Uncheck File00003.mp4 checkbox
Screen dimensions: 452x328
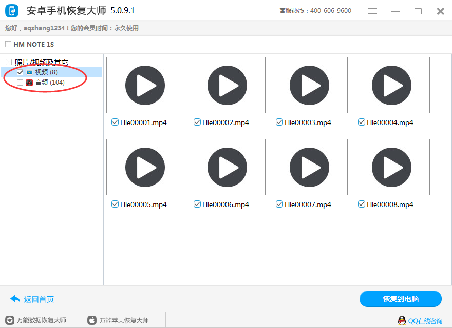(279, 122)
